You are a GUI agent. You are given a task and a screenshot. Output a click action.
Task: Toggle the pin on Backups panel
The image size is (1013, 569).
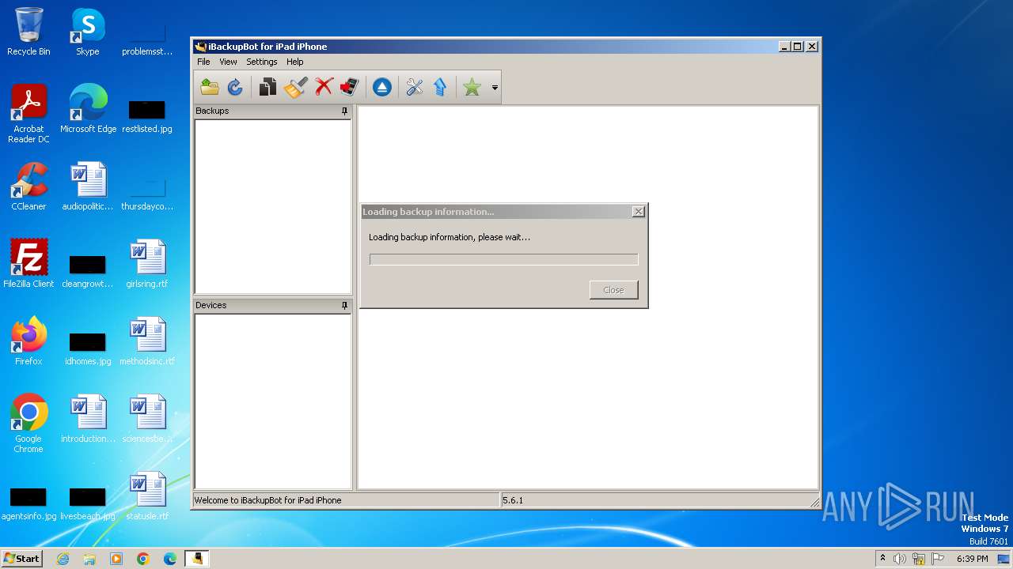(344, 111)
